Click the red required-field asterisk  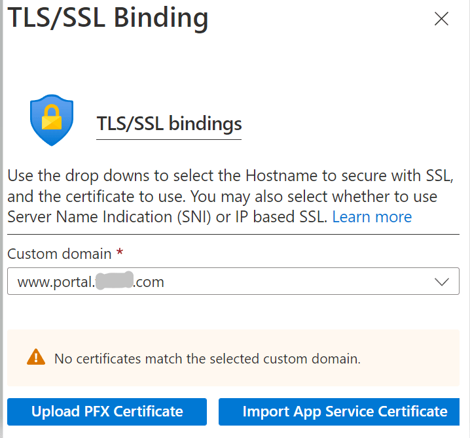(118, 253)
